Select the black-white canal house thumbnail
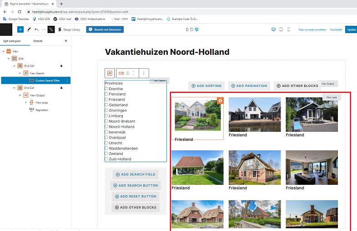 255,115
